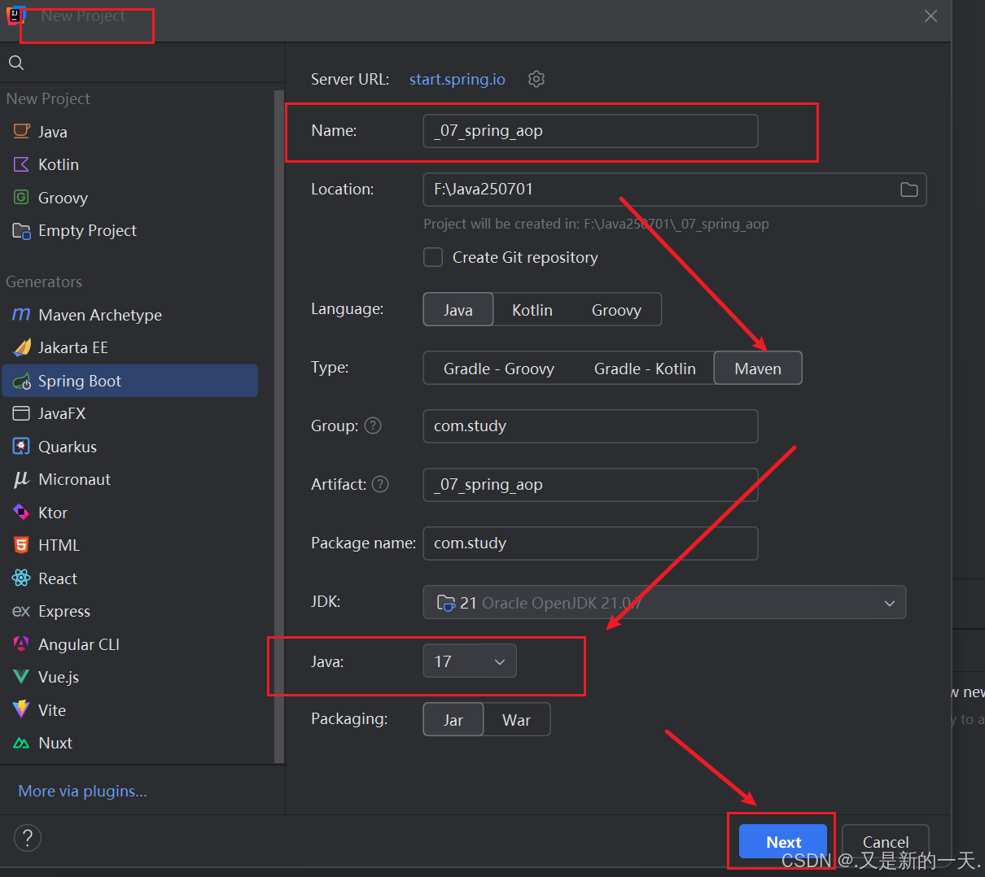Select Angular CLI generator row
This screenshot has width=985, height=877.
pyautogui.click(x=130, y=644)
